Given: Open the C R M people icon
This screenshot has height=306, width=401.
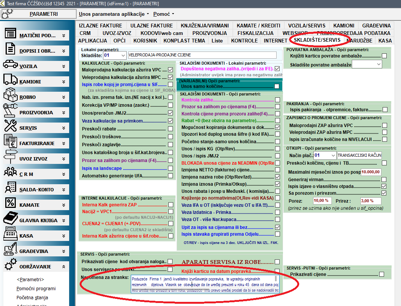Looking at the screenshot, I should 11,172.
